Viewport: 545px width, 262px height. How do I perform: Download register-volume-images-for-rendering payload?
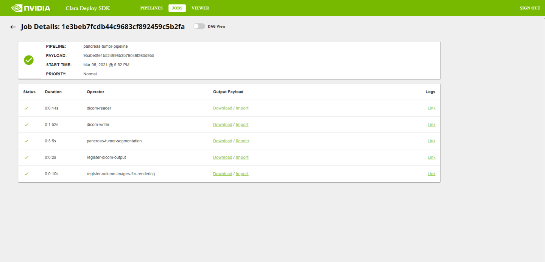223,174
